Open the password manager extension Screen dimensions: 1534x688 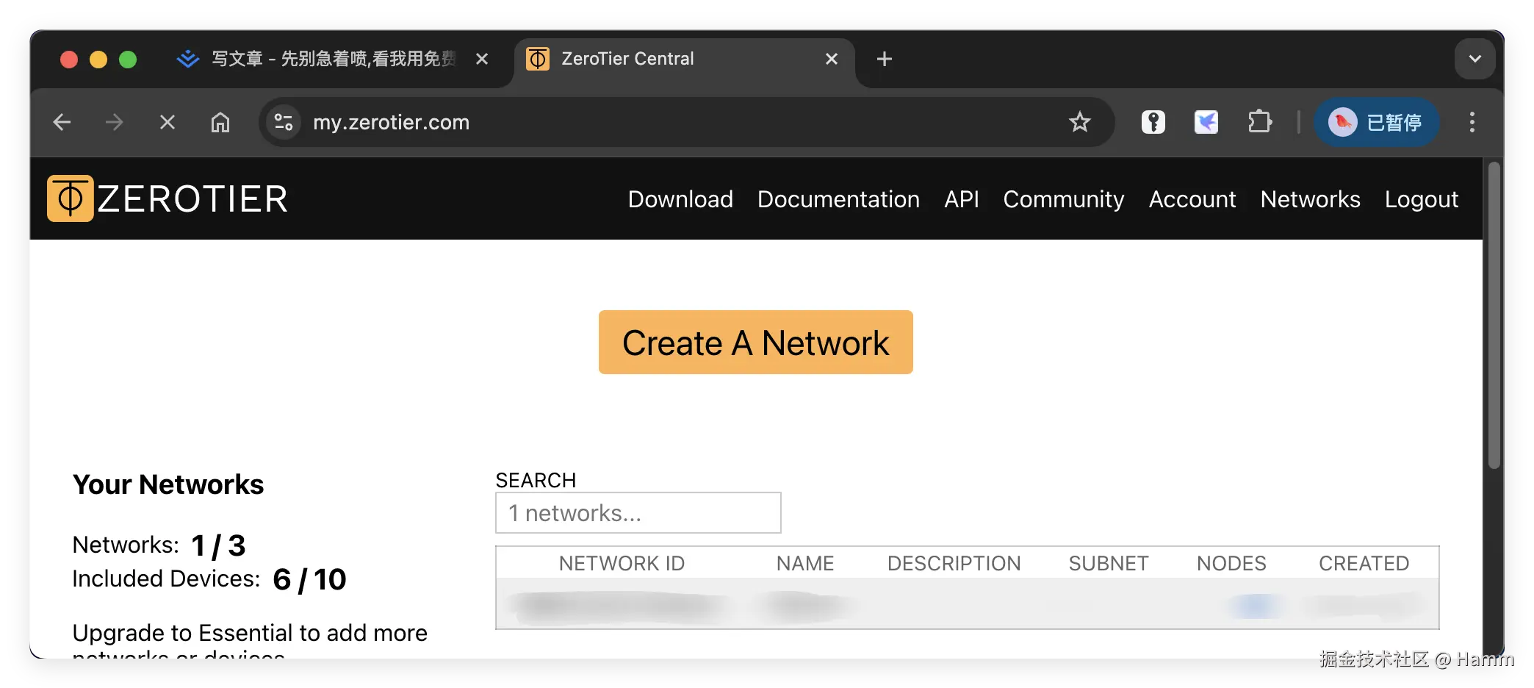[x=1153, y=122]
